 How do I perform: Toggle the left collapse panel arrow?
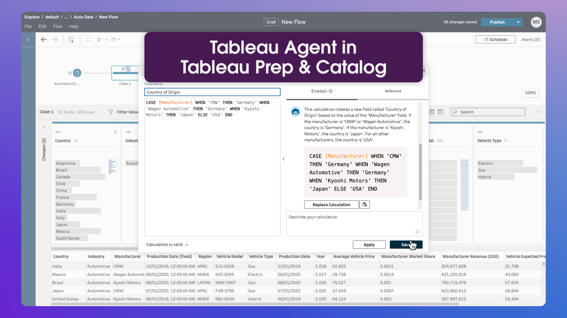tap(28, 39)
